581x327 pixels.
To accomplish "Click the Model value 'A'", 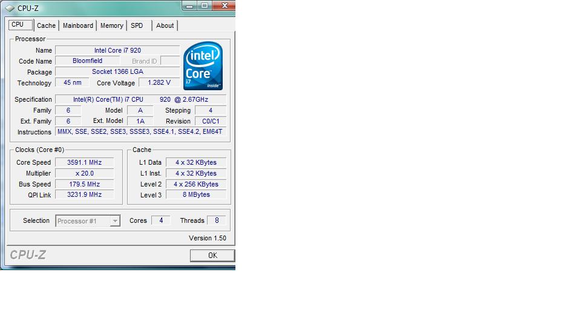I will 140,110.
